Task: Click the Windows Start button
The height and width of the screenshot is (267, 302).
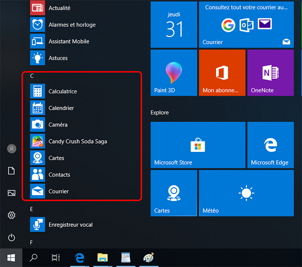Action: (x=11, y=258)
